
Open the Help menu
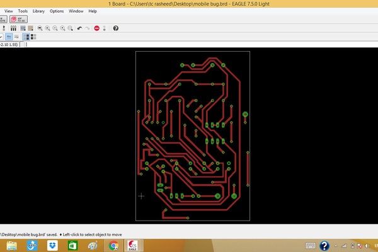[x=93, y=11]
